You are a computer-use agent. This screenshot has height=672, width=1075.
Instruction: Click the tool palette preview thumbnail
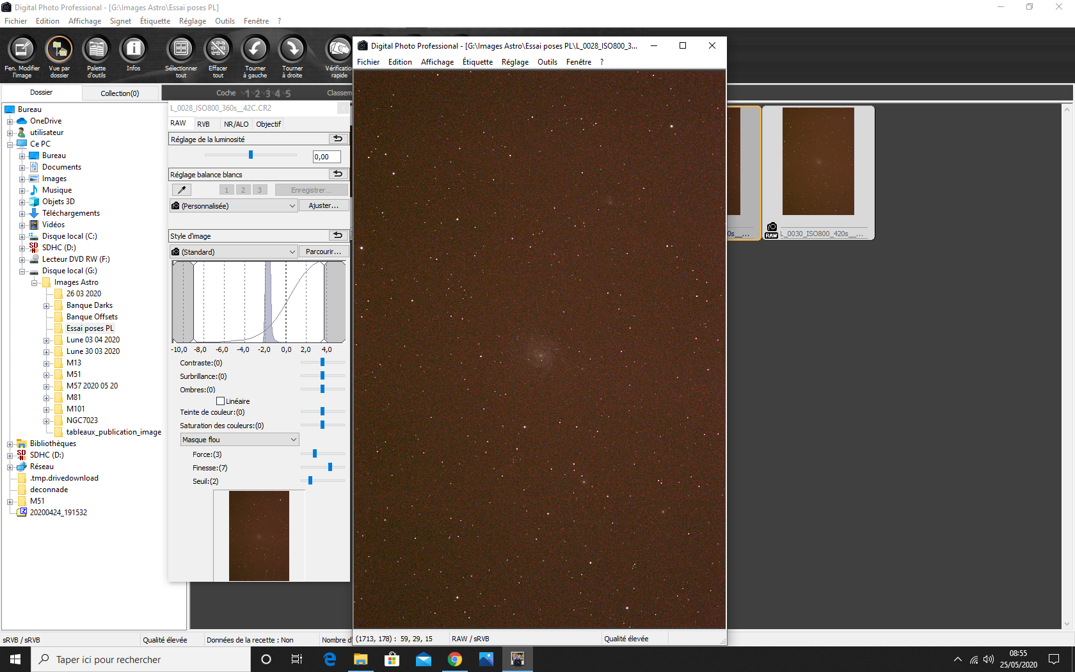(259, 536)
